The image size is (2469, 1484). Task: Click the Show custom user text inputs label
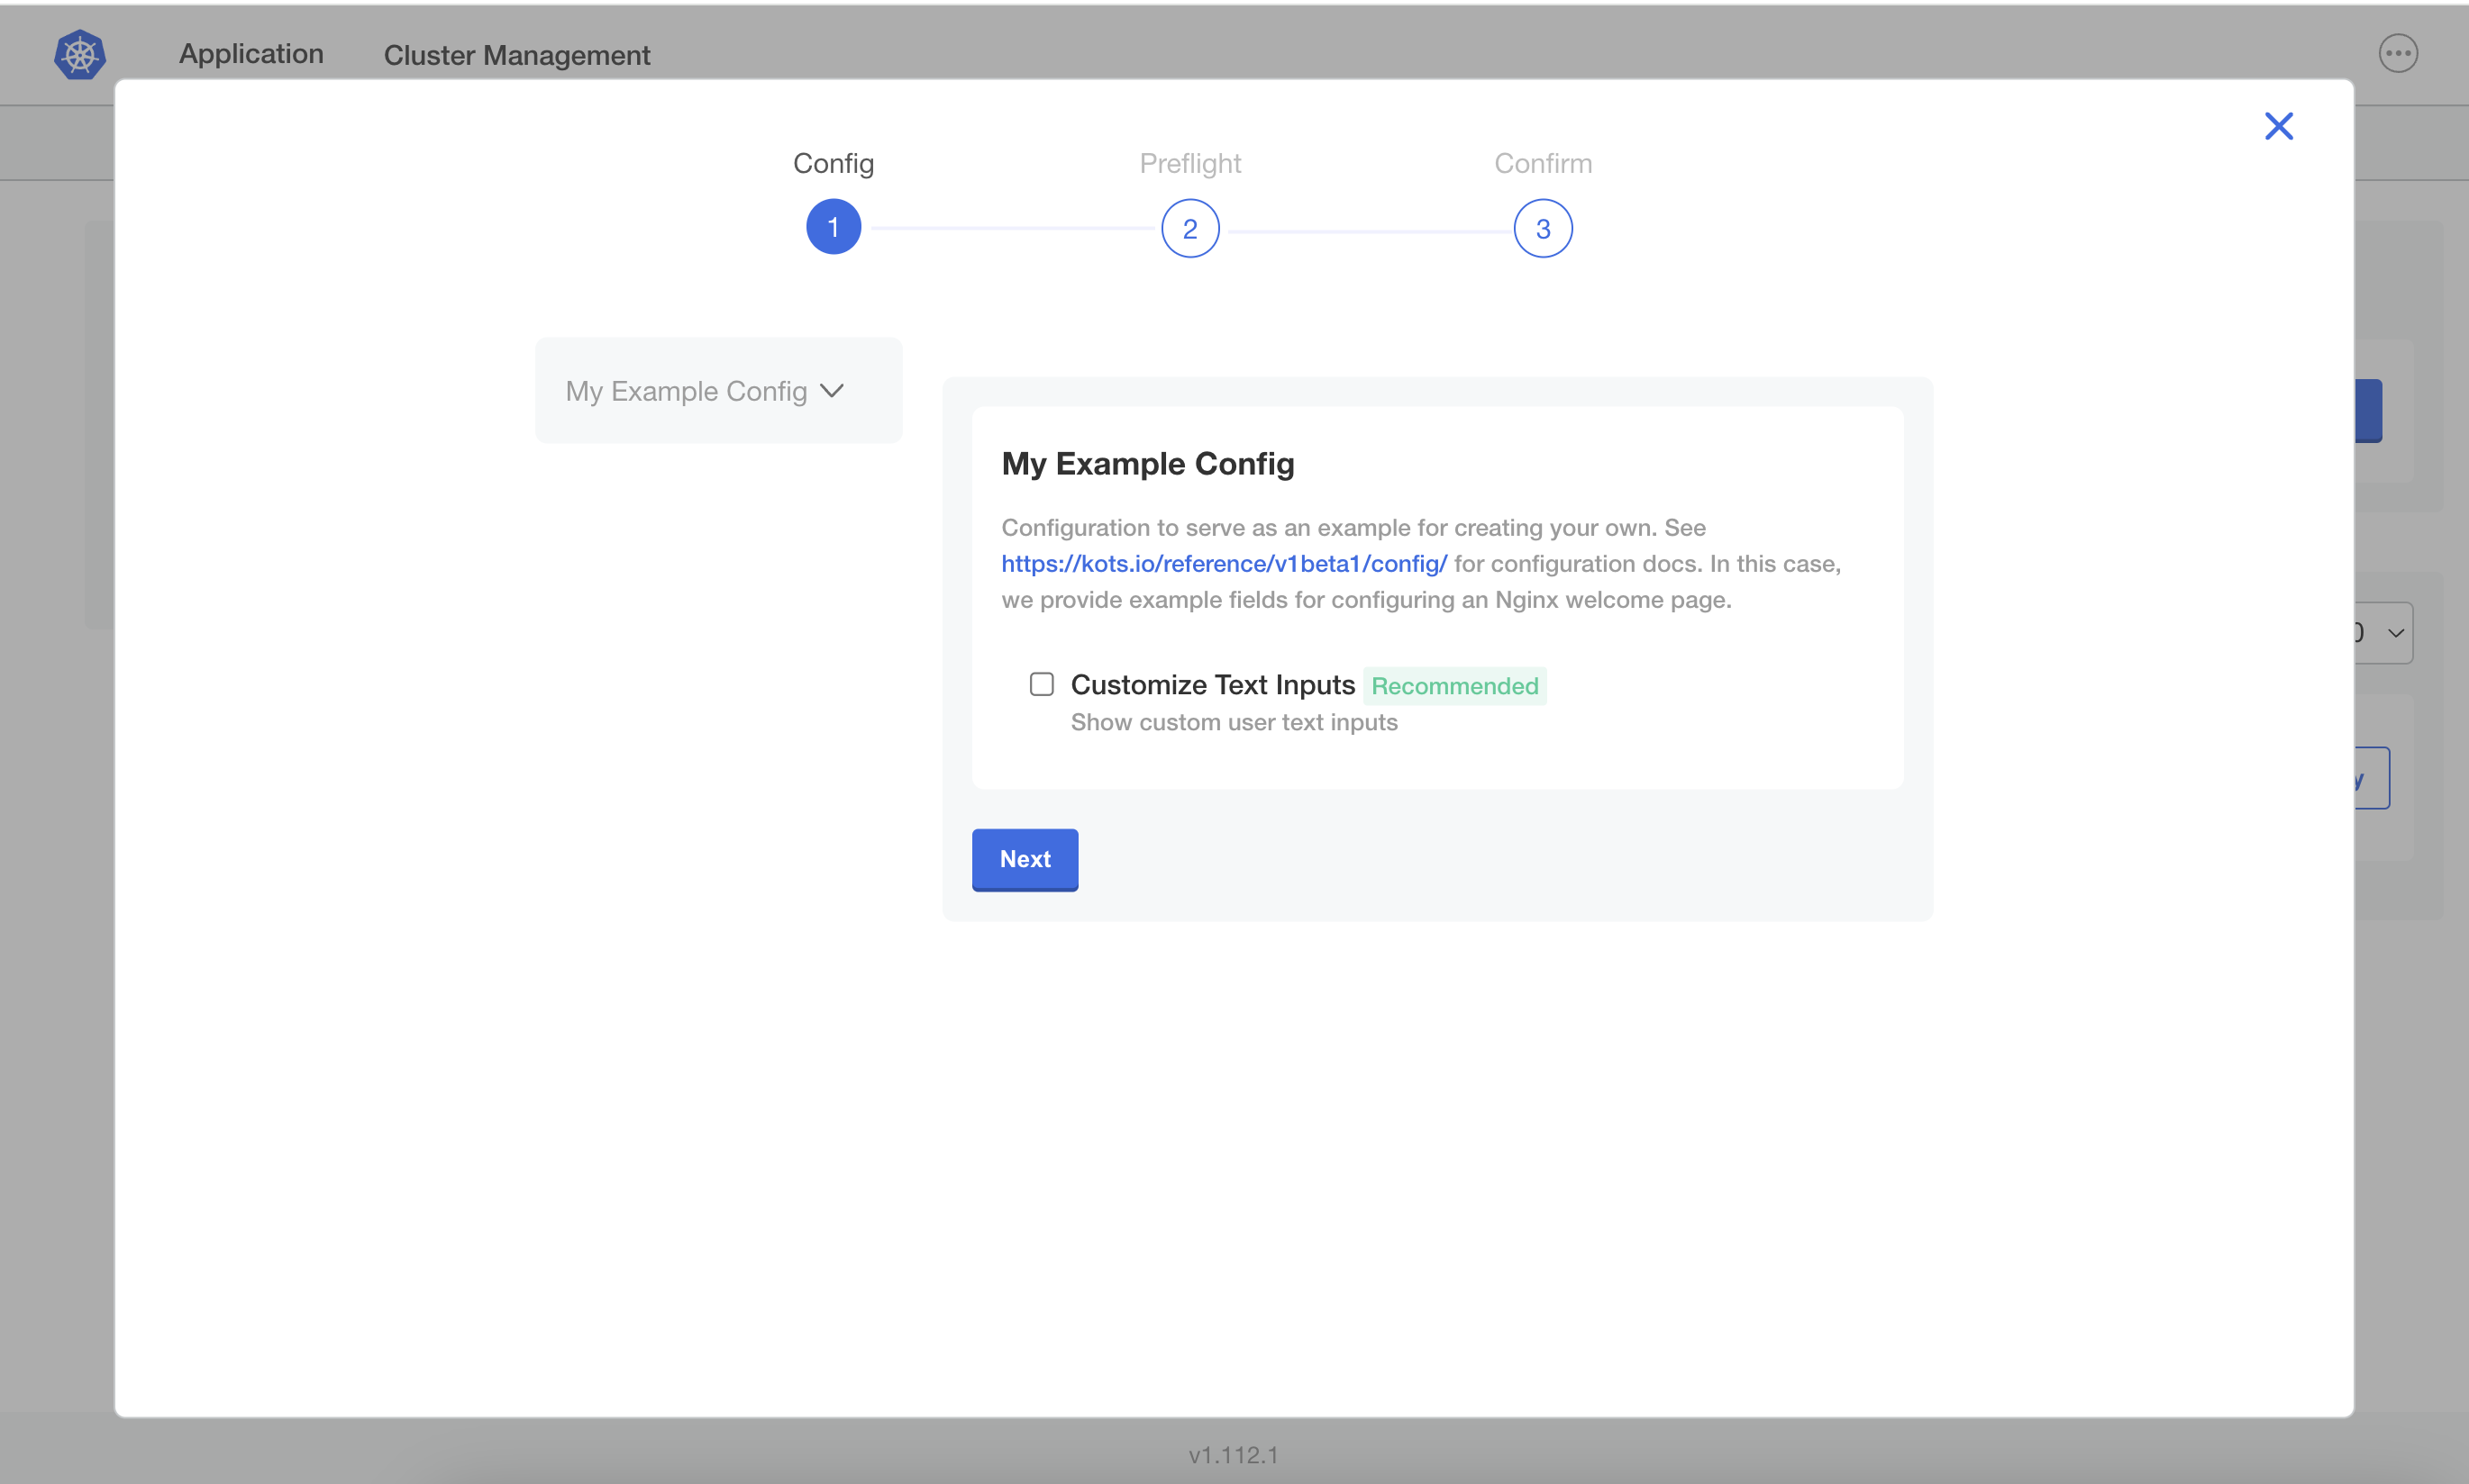point(1233,722)
